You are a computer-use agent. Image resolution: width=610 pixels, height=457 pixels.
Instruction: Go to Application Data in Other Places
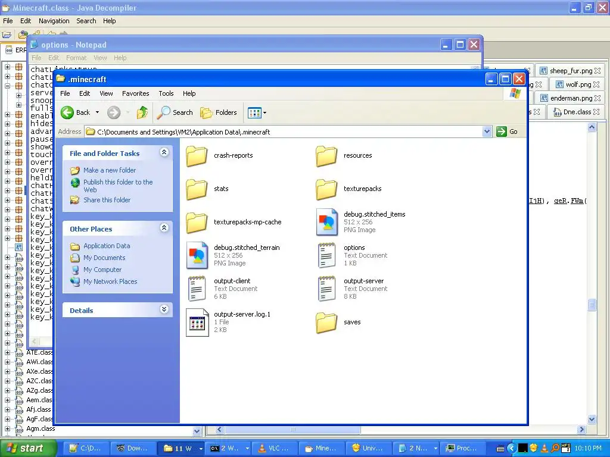click(107, 246)
